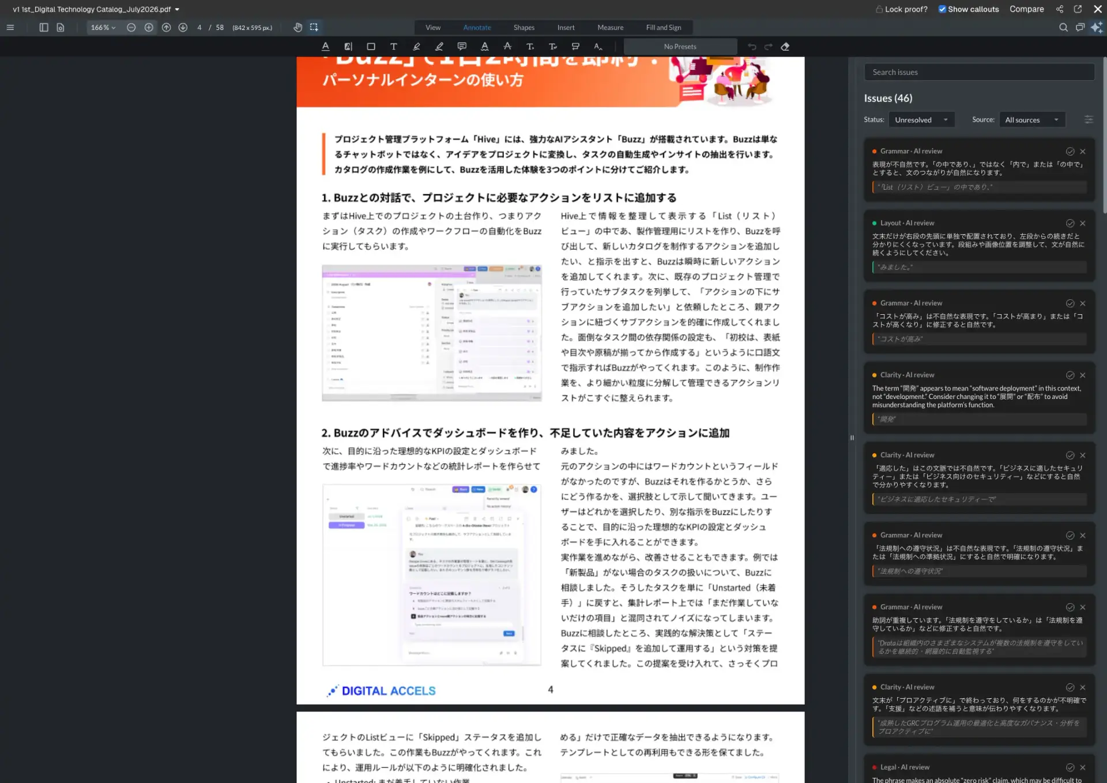Click the issues panel vertical scrollbar

click(1104, 135)
